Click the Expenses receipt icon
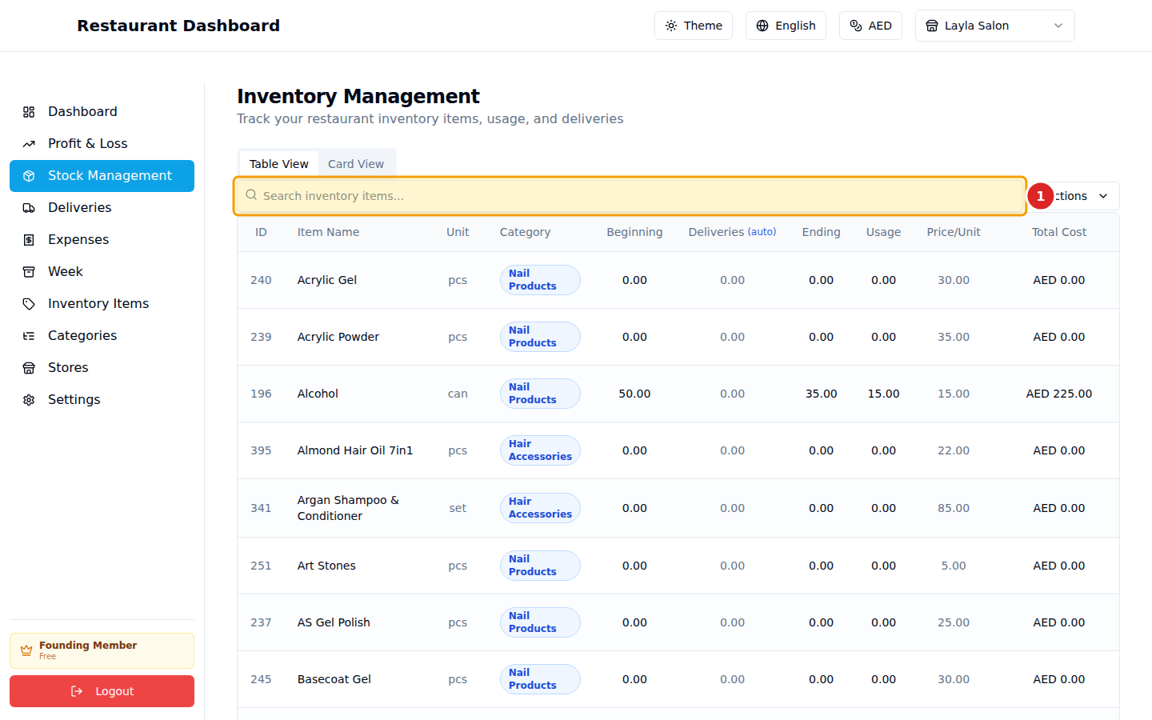Viewport: 1152px width, 720px height. click(29, 240)
